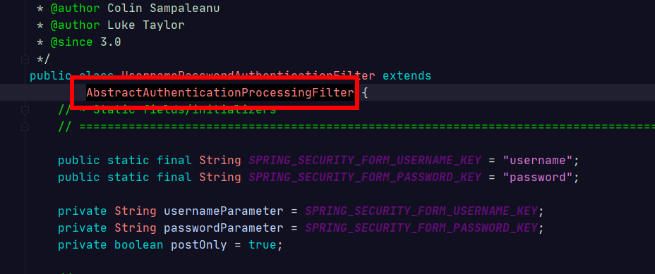
Task: Click SPRING_SECURITY_FORM_PASSWORD_KEY in its public static declaration
Action: pyautogui.click(x=365, y=178)
